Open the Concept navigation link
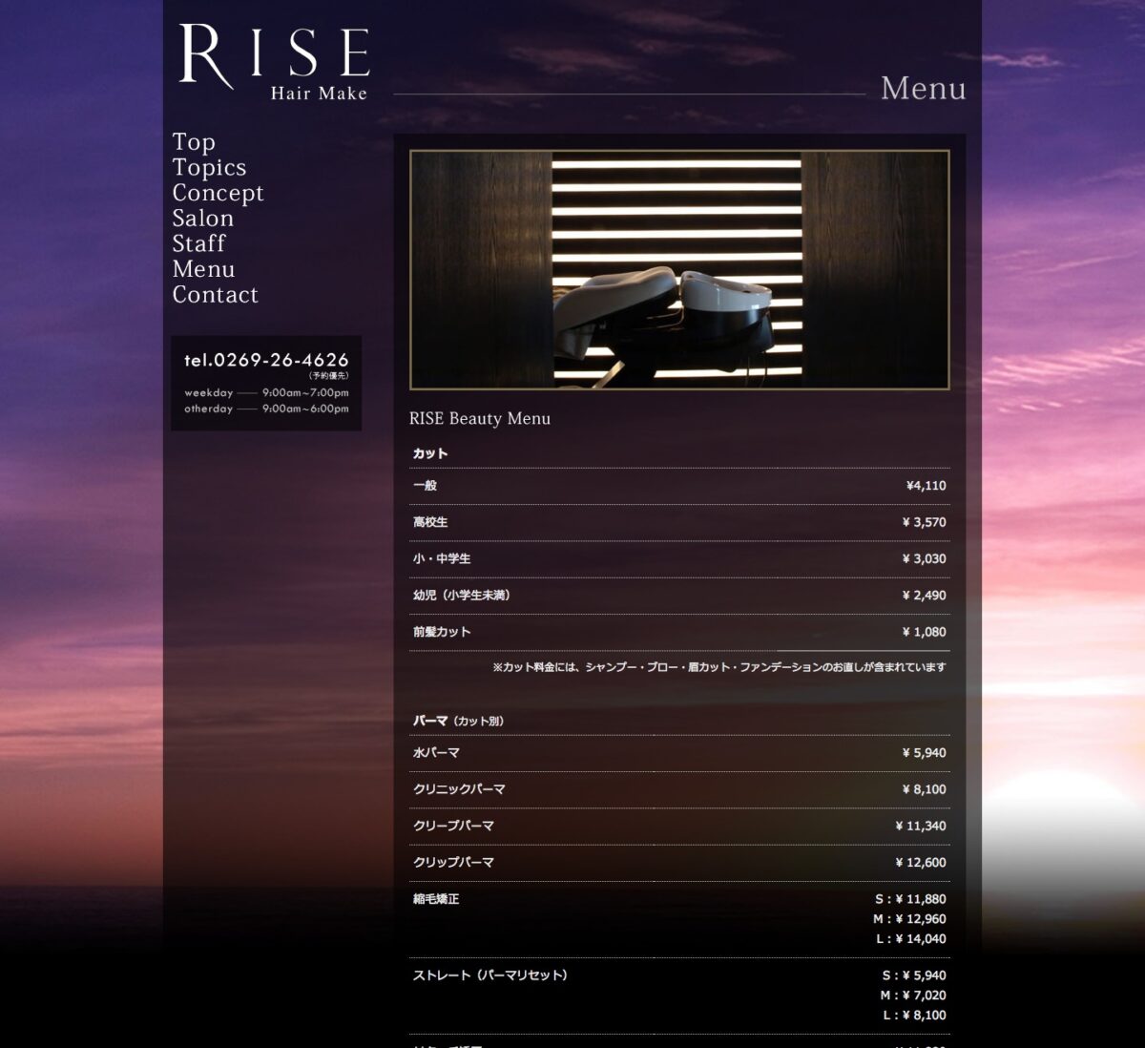Image resolution: width=1145 pixels, height=1048 pixels. pos(218,193)
